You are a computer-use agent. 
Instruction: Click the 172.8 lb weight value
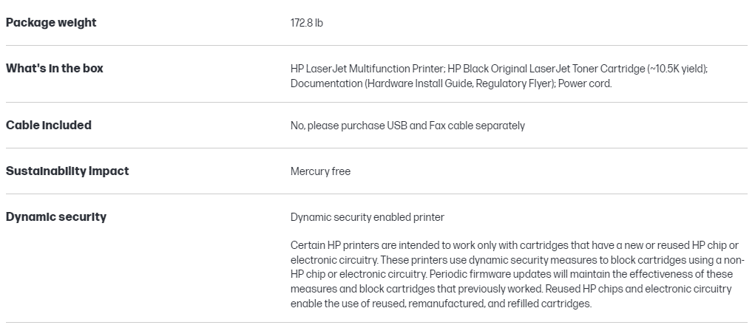click(306, 23)
